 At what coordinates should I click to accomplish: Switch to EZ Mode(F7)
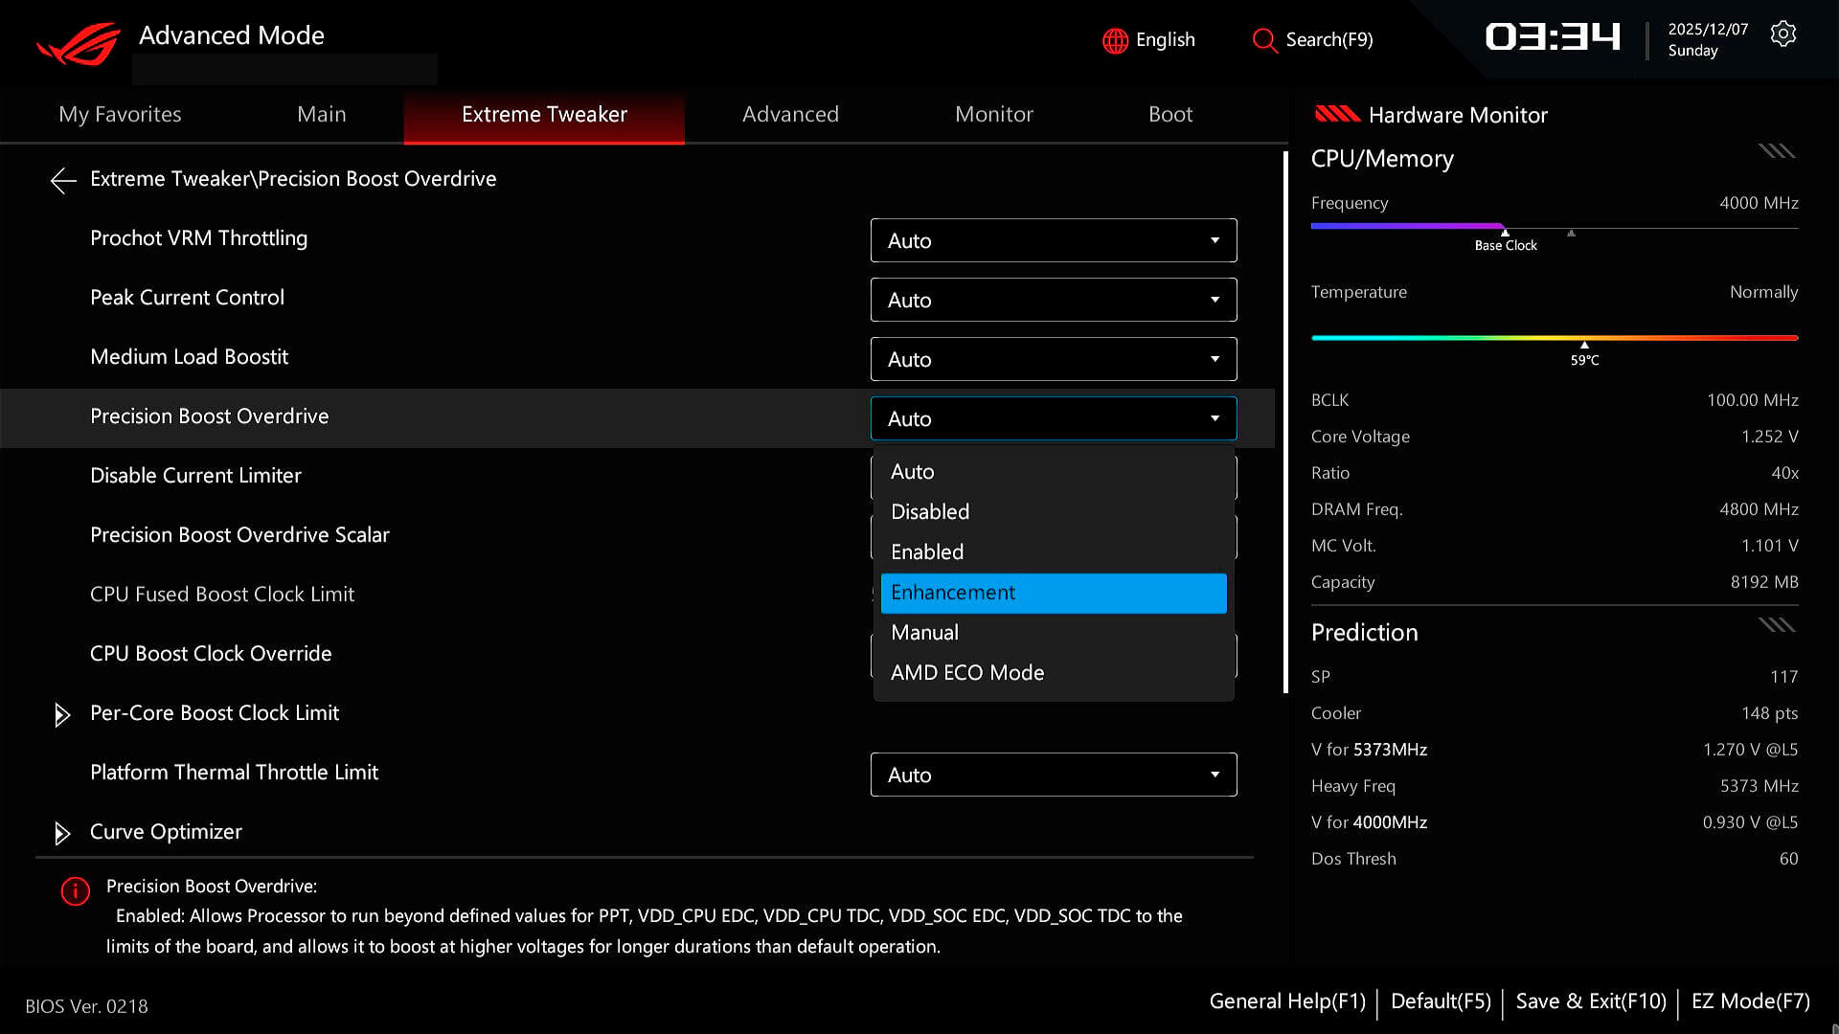coord(1750,1001)
